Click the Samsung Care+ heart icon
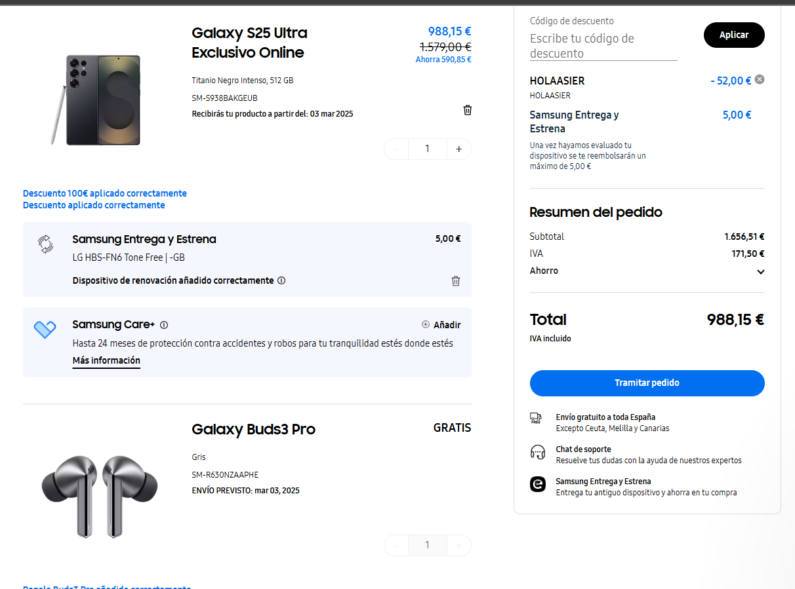The image size is (795, 589). pyautogui.click(x=45, y=329)
